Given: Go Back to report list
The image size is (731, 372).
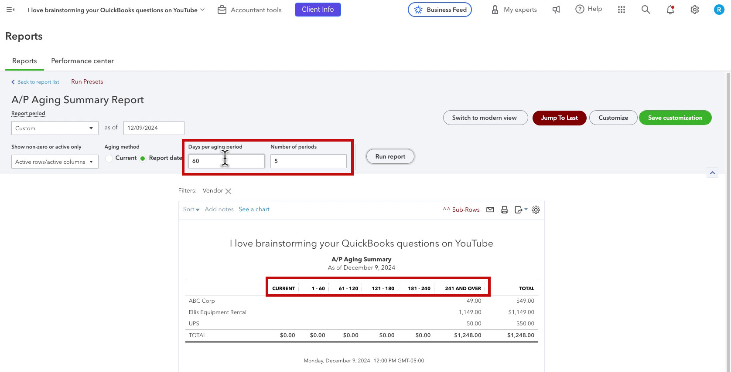Looking at the screenshot, I should pos(35,82).
